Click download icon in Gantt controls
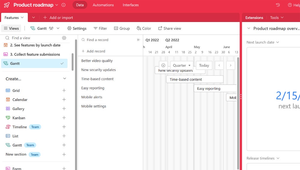Screen dimensions: 300x170 pyautogui.click(x=163, y=65)
